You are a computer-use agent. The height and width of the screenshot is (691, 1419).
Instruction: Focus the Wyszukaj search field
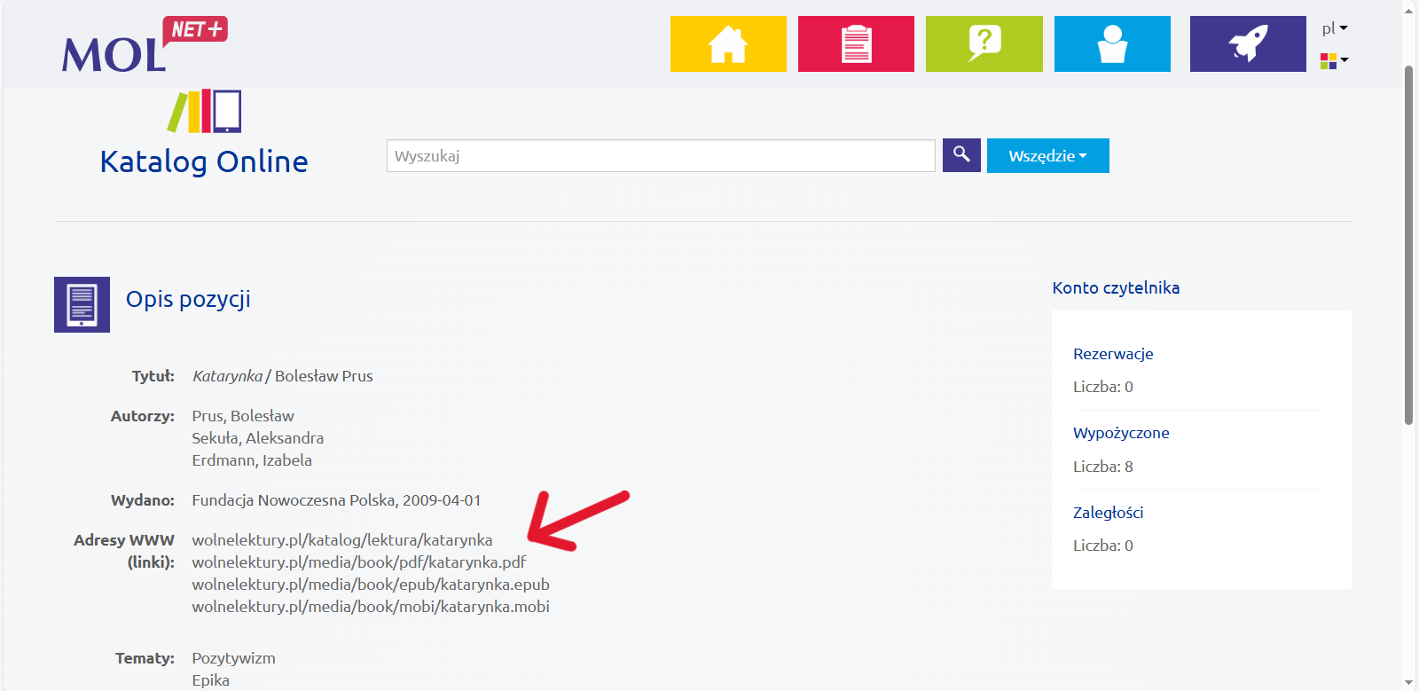[661, 155]
